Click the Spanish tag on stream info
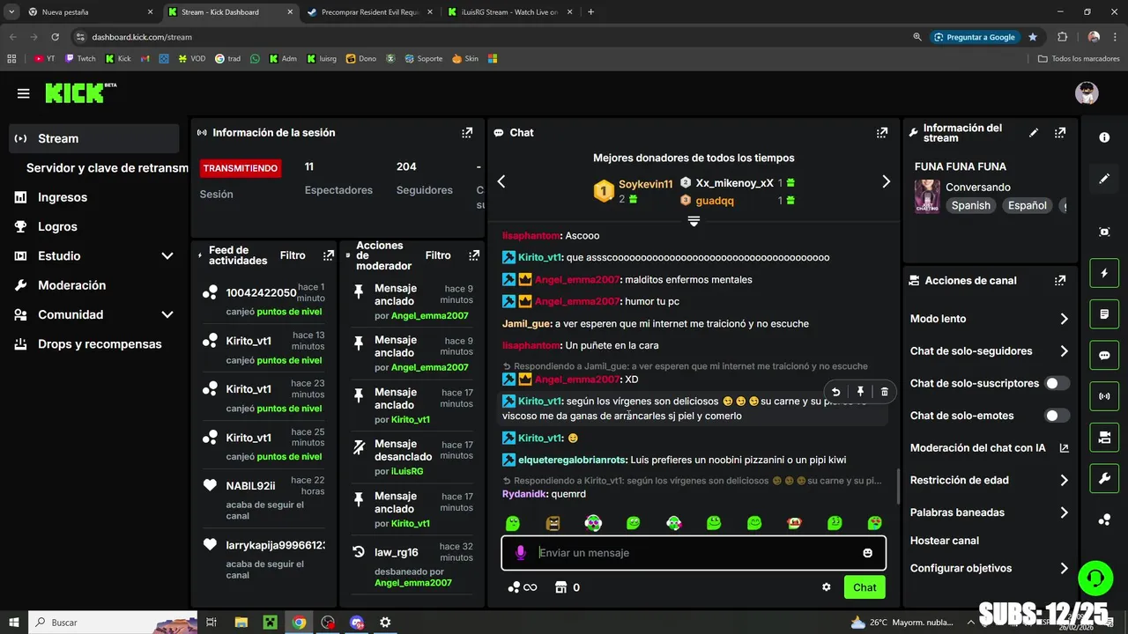Viewport: 1128px width, 634px height. coord(970,205)
